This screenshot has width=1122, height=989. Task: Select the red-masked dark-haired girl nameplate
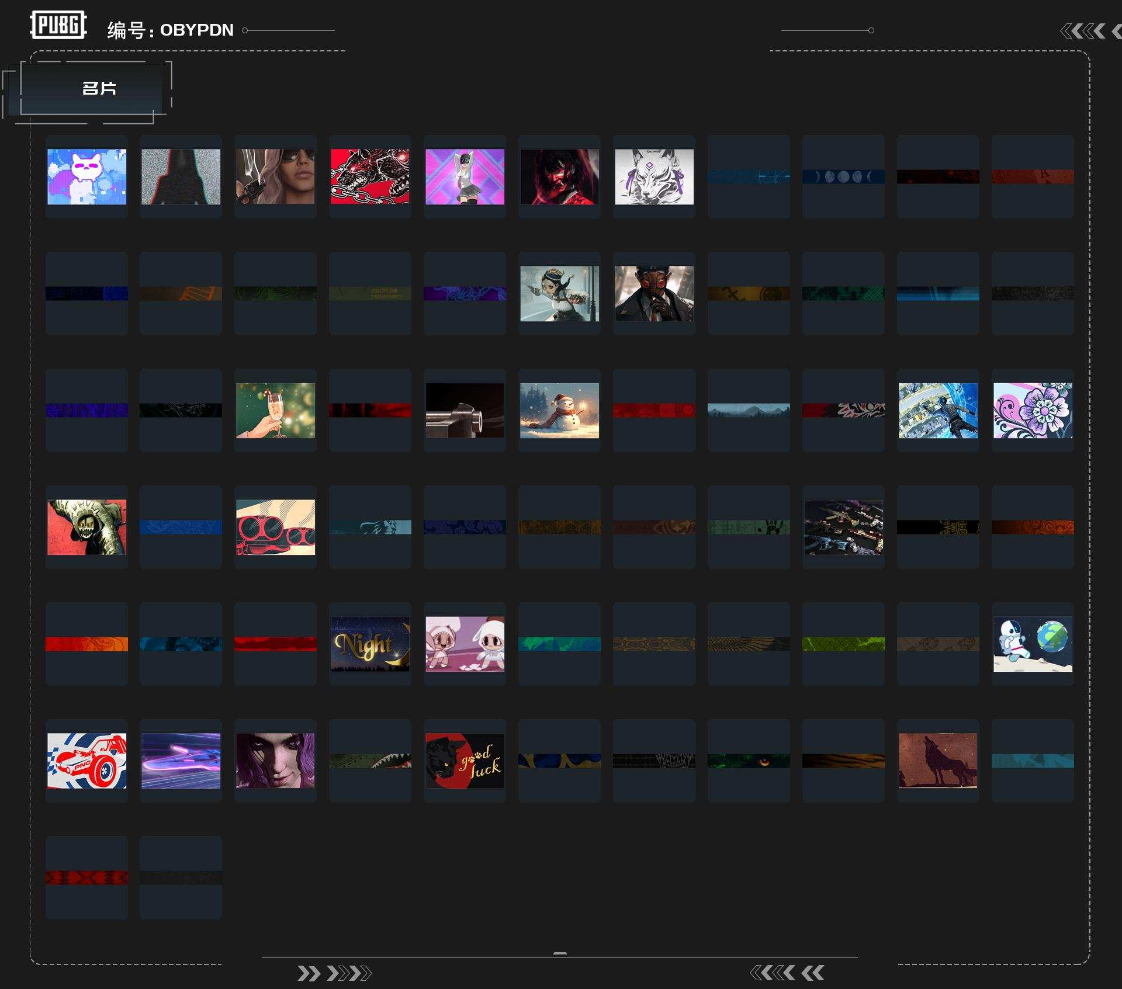pos(559,176)
